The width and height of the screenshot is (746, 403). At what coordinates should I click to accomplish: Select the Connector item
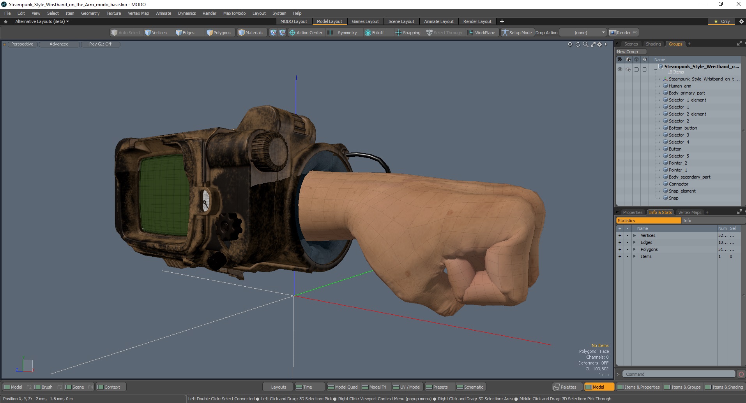coord(679,184)
